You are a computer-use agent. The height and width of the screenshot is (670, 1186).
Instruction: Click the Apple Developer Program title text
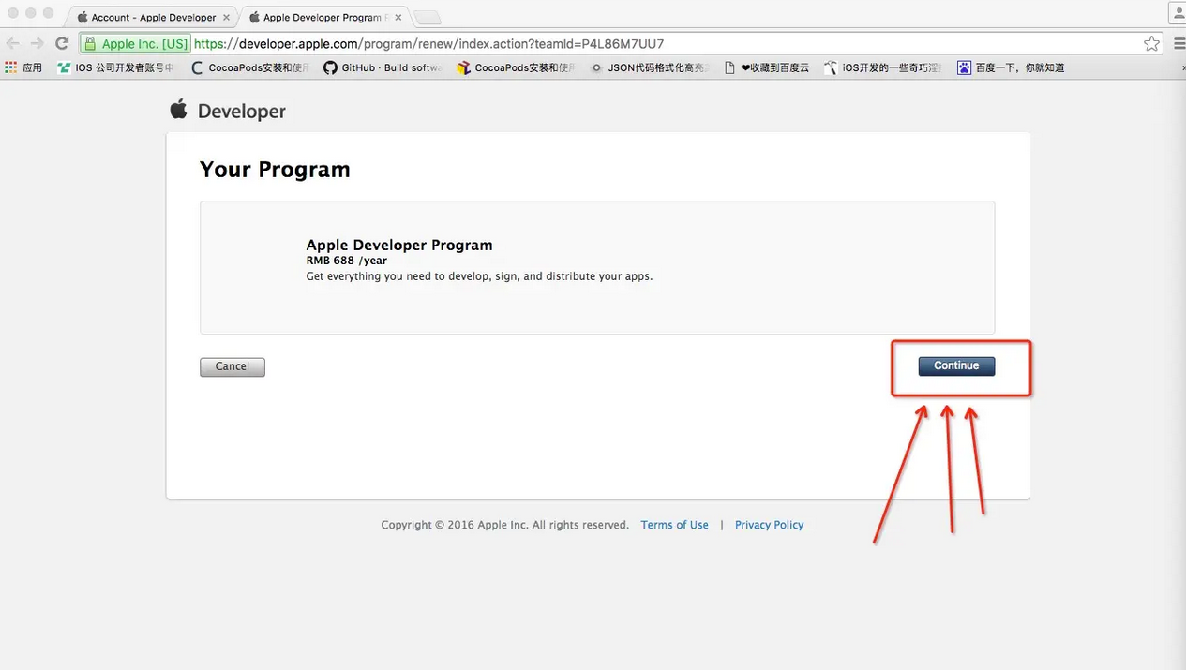click(x=399, y=245)
